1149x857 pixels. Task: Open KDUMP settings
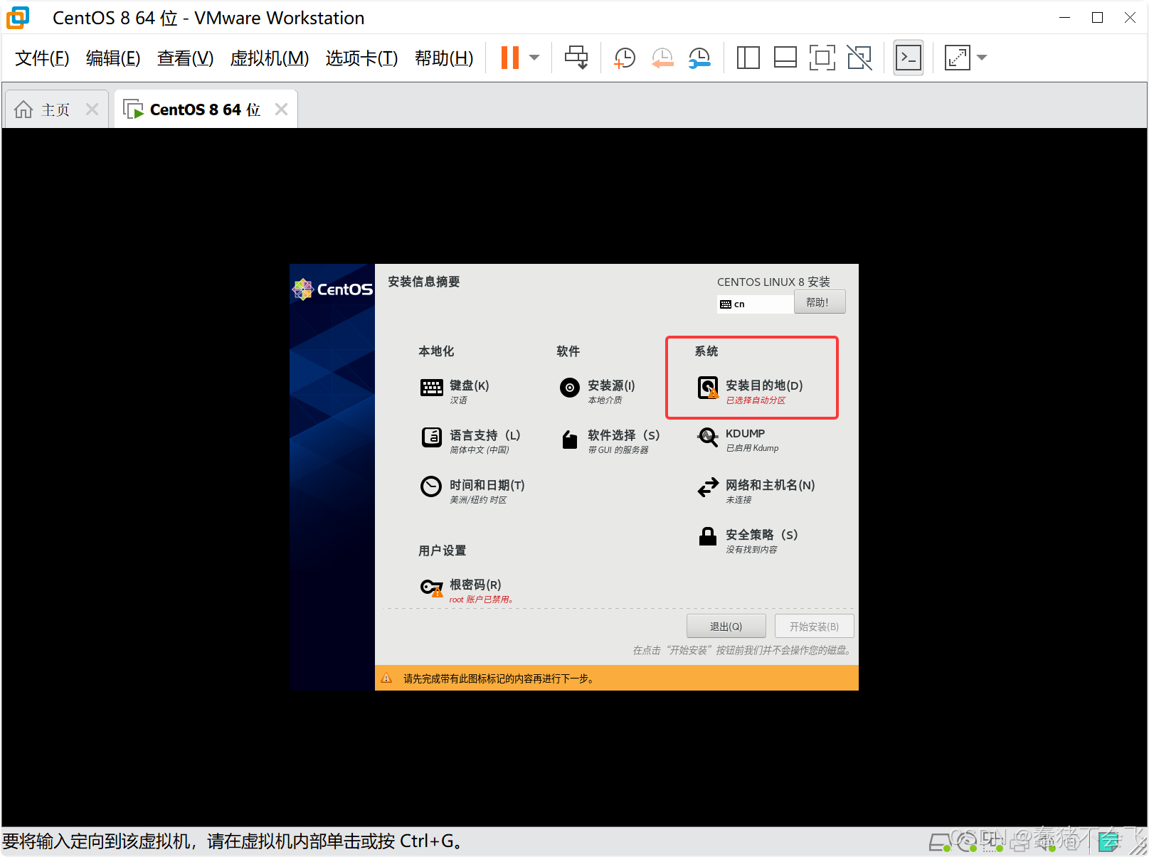tap(738, 440)
